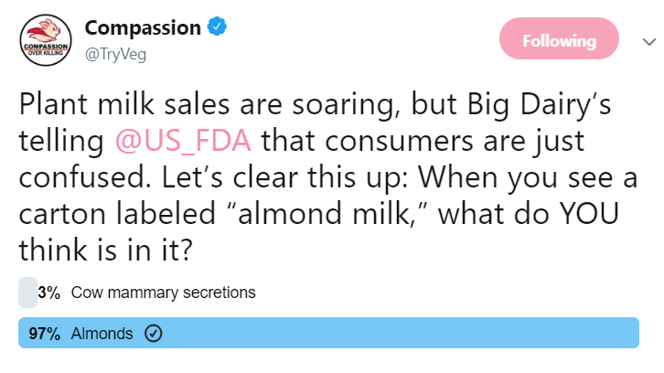Select the Almonds poll option
664x373 pixels.
pyautogui.click(x=328, y=333)
